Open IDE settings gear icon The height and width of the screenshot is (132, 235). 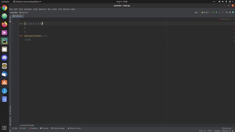pos(230,12)
